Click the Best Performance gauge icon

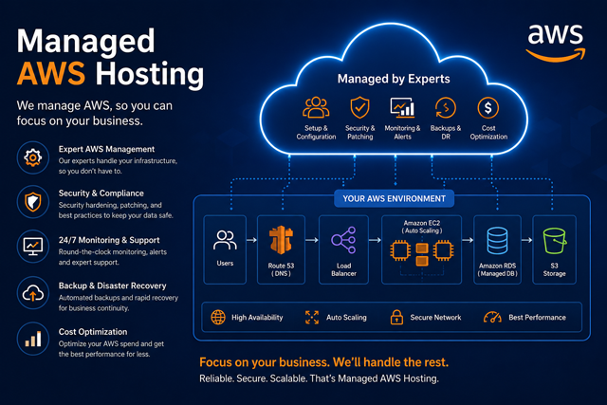492,317
